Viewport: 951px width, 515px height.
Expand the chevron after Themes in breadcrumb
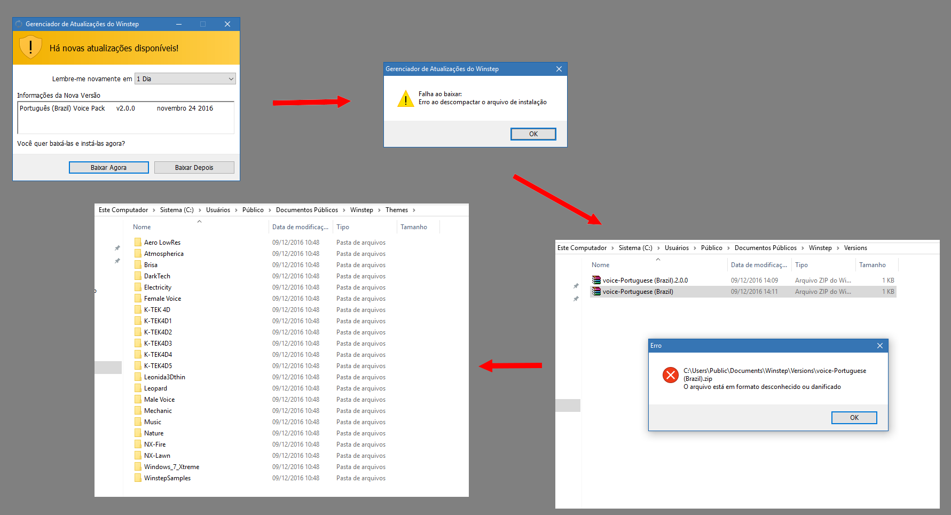[414, 210]
